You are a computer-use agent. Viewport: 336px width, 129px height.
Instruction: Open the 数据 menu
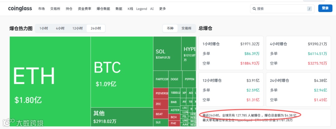tap(119, 9)
